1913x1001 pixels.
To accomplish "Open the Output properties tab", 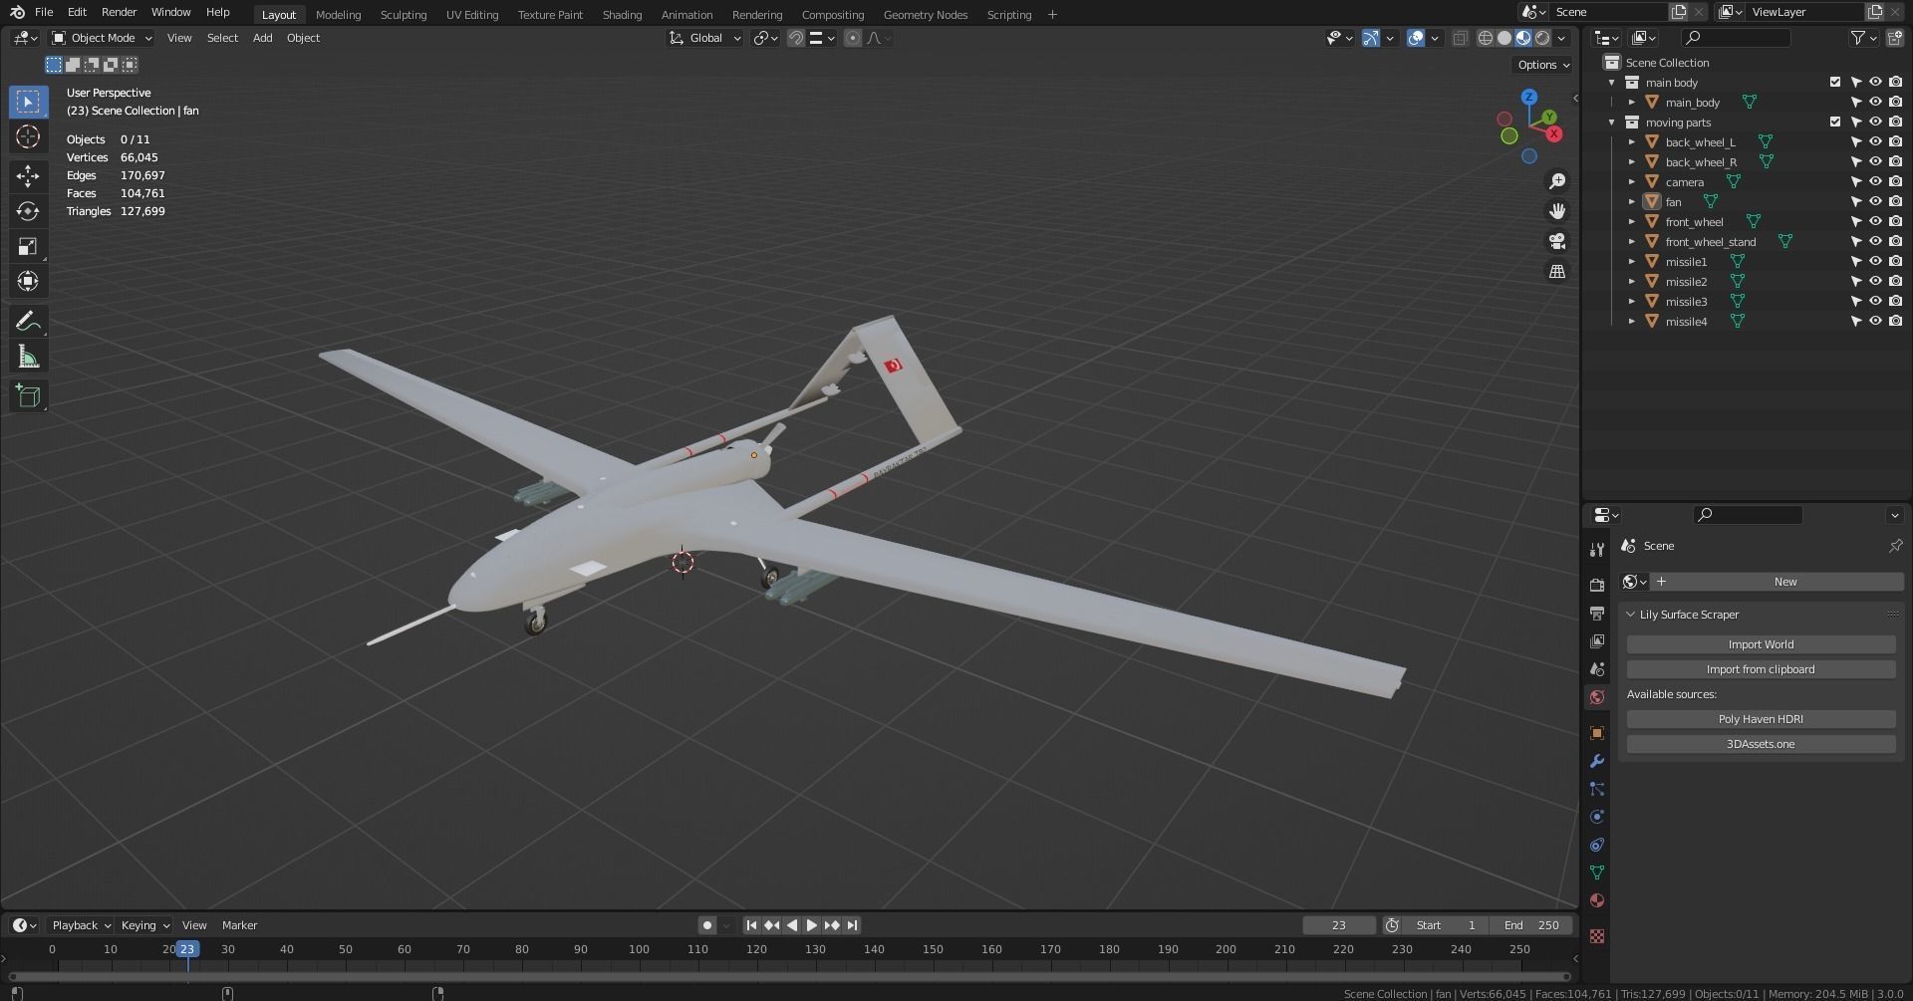I will (1597, 613).
